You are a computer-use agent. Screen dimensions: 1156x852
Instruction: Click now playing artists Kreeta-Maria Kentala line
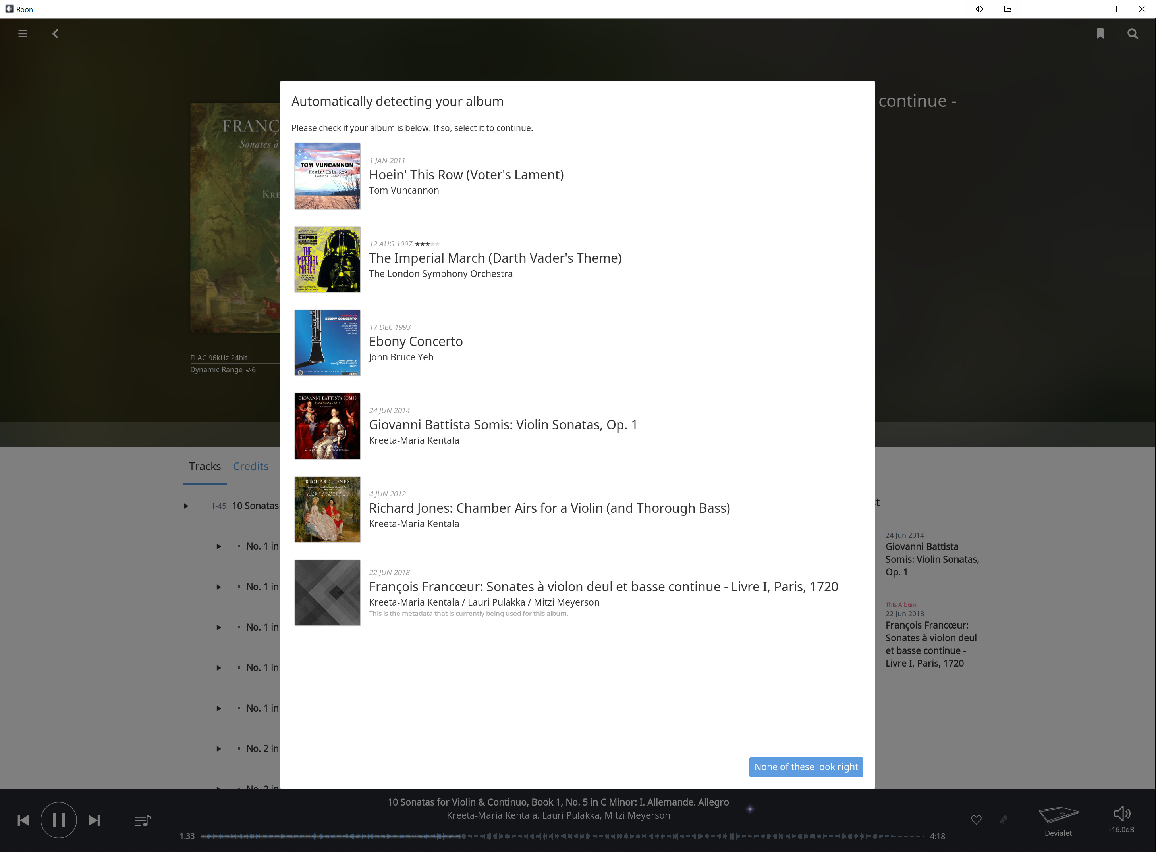pos(558,815)
